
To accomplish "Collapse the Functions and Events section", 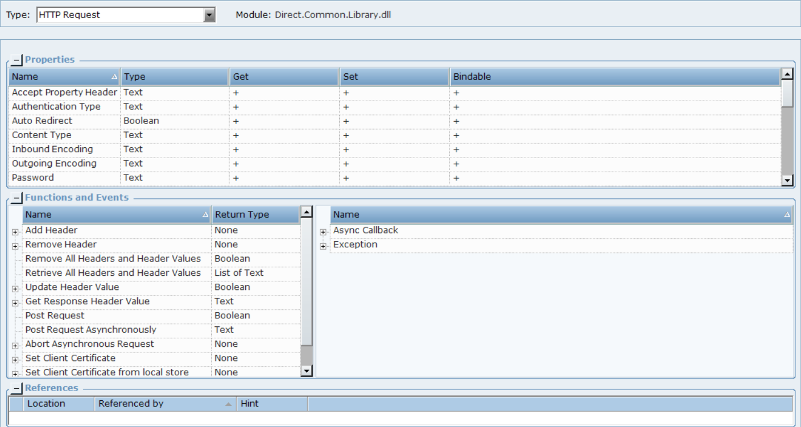I will pyautogui.click(x=16, y=198).
